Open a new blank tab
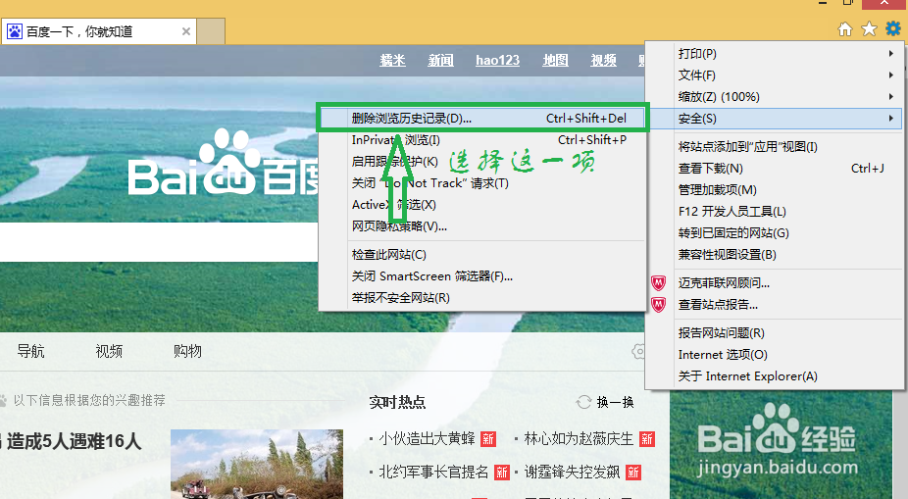This screenshot has height=499, width=908. pos(211,31)
